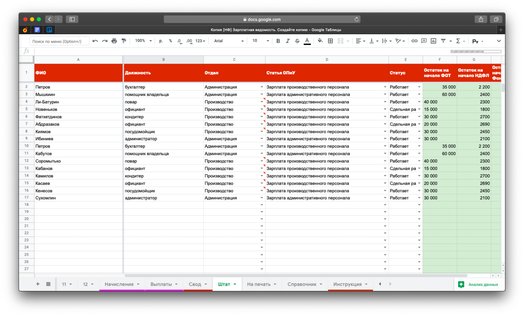Print the spreadsheet using the printer icon

tap(114, 41)
